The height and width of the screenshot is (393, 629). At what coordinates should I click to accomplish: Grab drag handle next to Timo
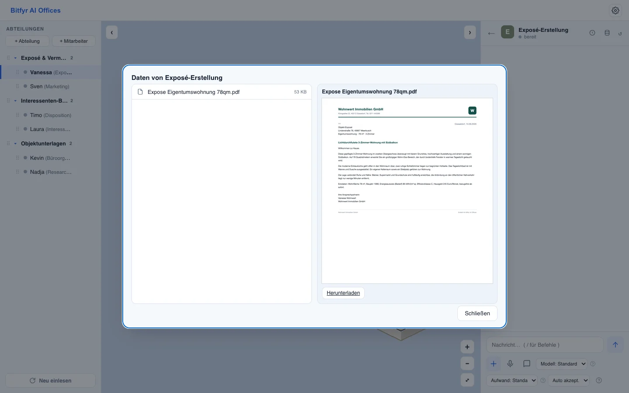pos(17,115)
